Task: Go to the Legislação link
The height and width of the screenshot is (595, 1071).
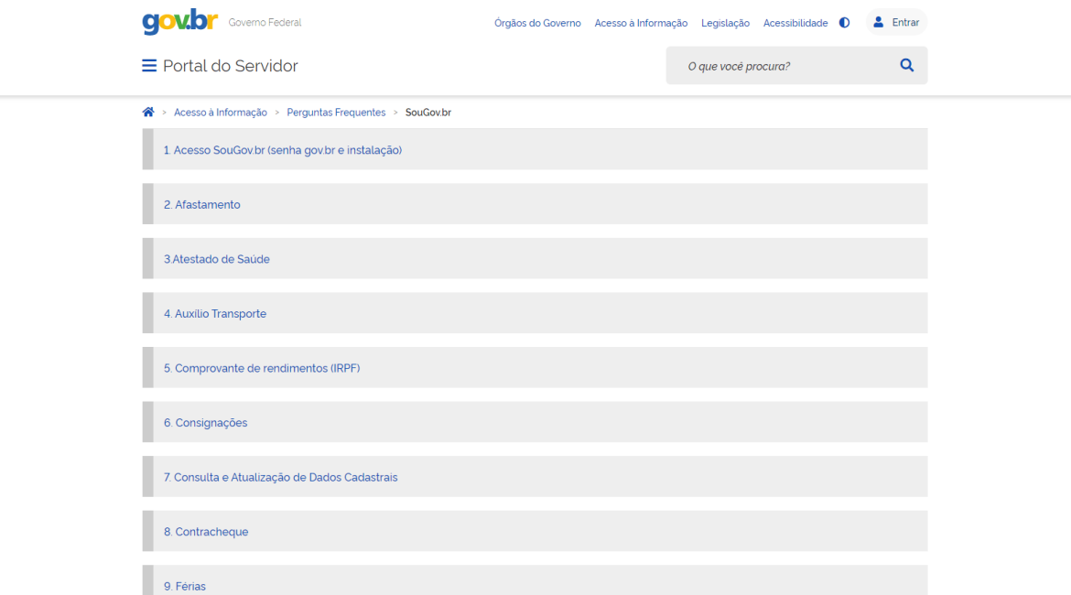Action: click(x=725, y=23)
